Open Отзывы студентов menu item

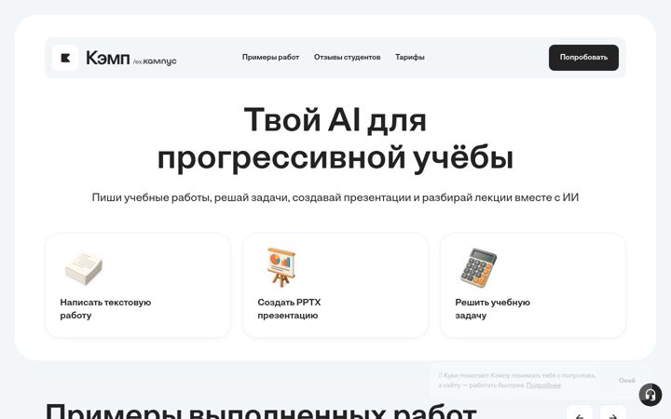point(347,57)
